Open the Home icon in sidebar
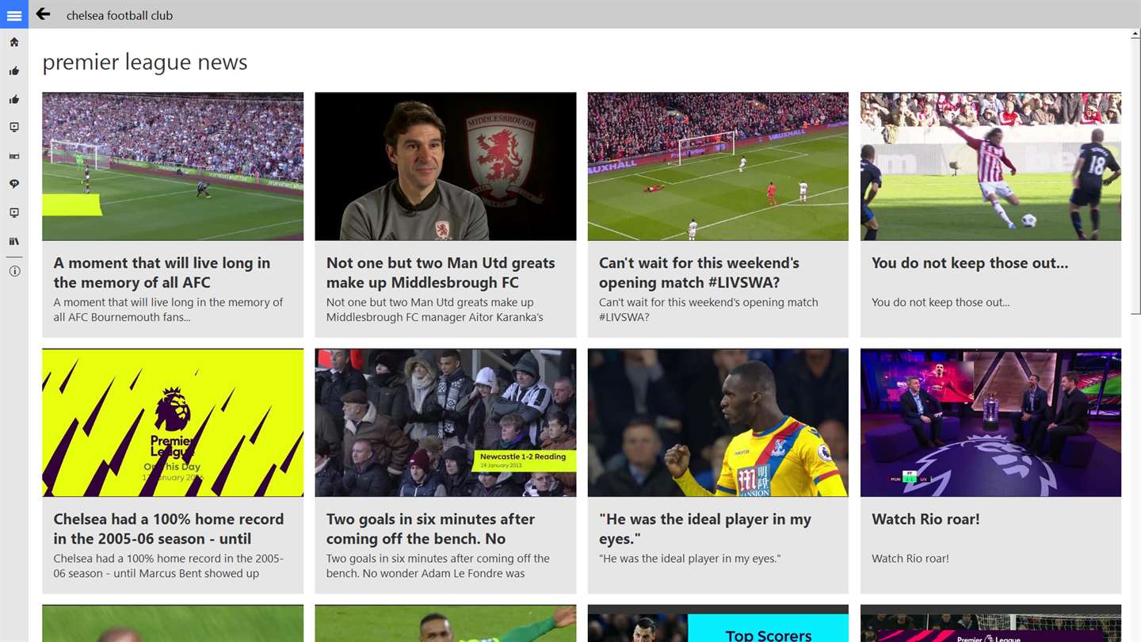 tap(14, 42)
